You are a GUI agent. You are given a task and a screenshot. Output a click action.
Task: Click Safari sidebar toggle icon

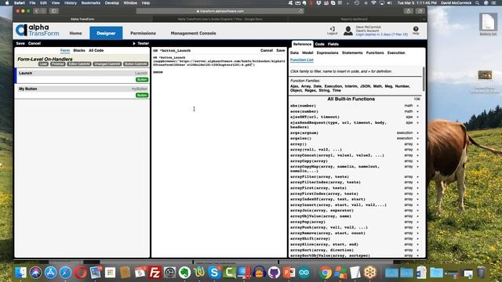pos(54,11)
